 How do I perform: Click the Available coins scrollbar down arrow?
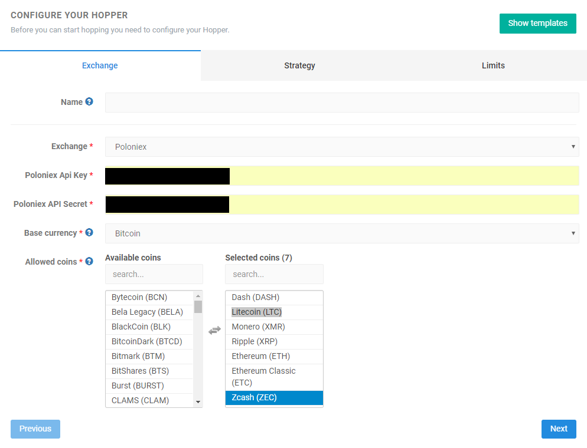coord(198,402)
